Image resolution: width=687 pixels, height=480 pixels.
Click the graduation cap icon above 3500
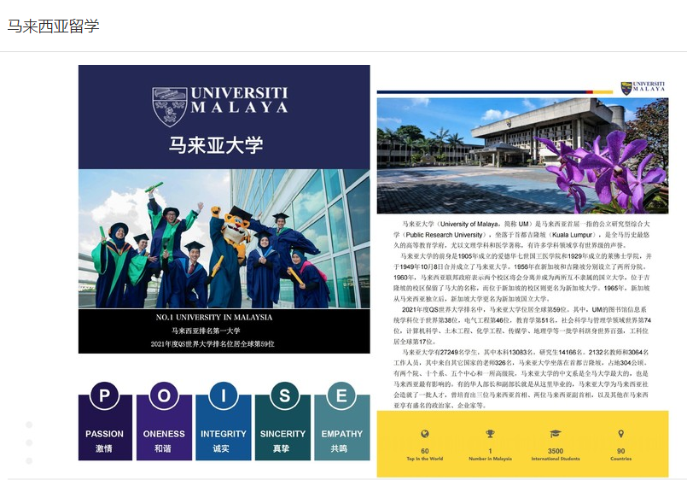coord(555,434)
